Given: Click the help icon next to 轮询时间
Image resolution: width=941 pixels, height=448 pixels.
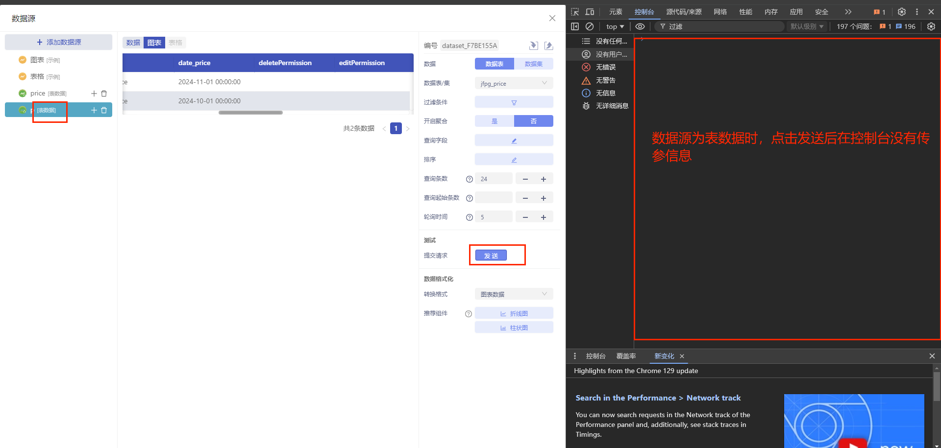Looking at the screenshot, I should pyautogui.click(x=470, y=217).
